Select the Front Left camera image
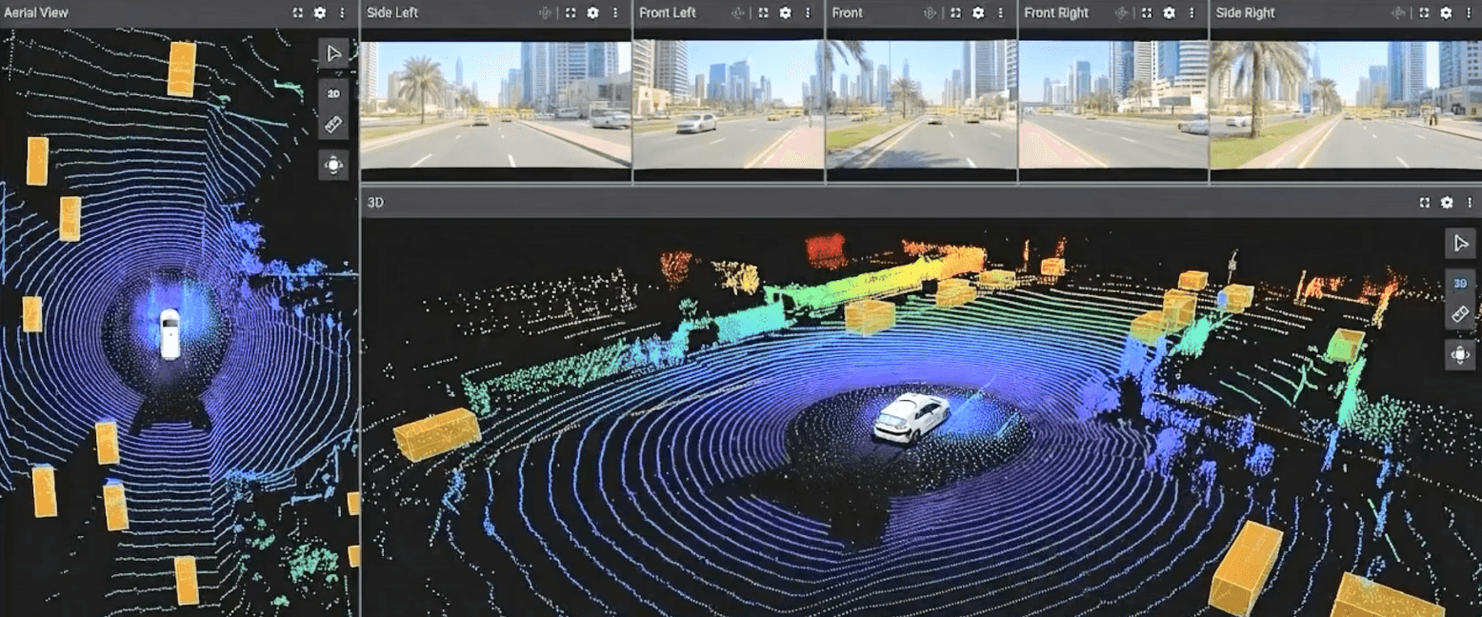The image size is (1482, 617). pyautogui.click(x=729, y=105)
